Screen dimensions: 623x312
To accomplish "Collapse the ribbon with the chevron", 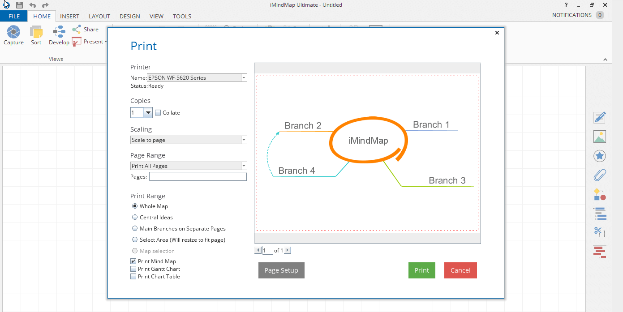I will [605, 60].
